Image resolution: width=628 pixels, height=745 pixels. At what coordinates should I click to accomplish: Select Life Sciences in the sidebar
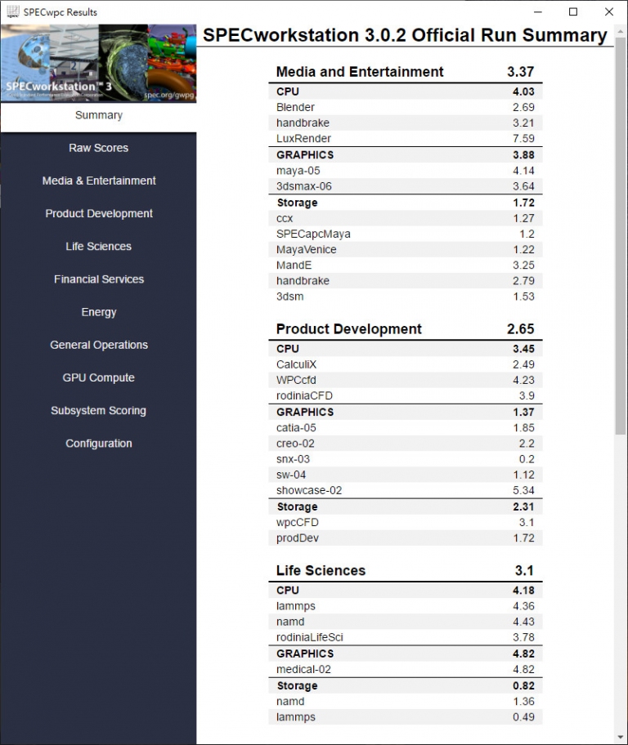point(98,246)
